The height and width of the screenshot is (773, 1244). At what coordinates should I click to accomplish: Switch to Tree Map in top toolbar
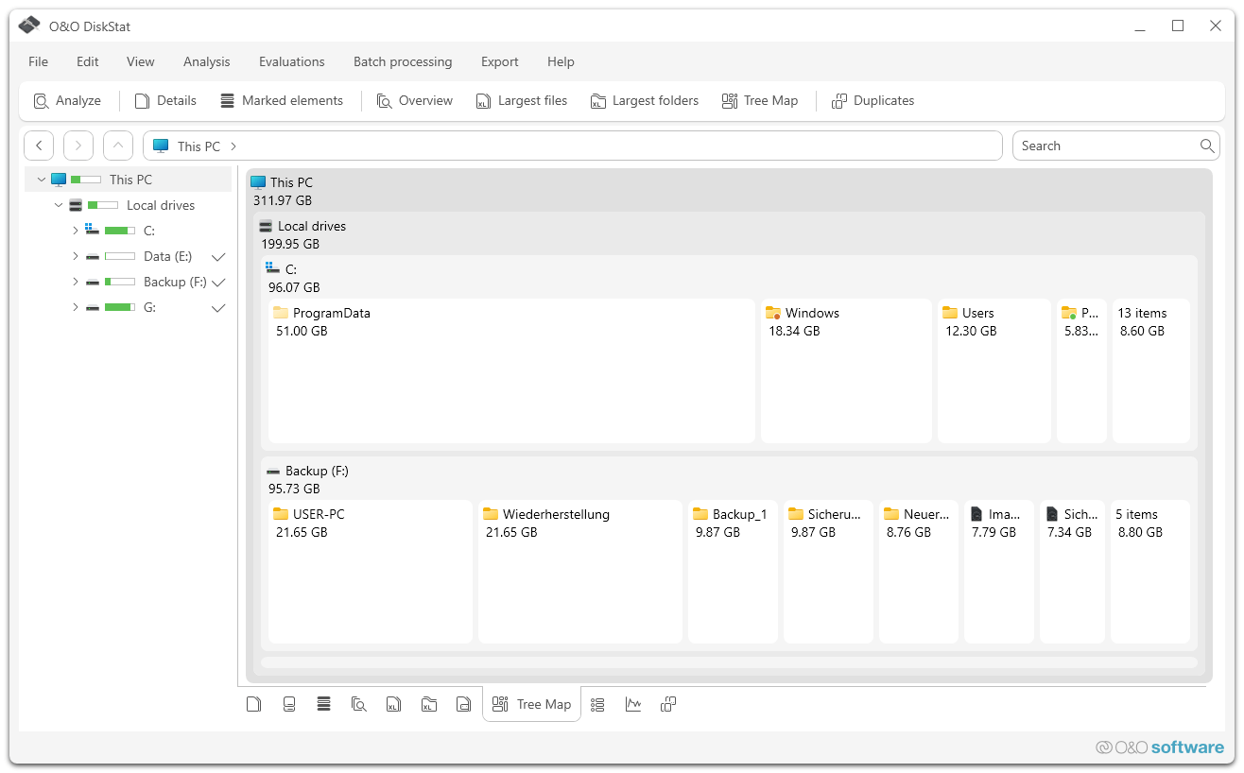pyautogui.click(x=759, y=101)
